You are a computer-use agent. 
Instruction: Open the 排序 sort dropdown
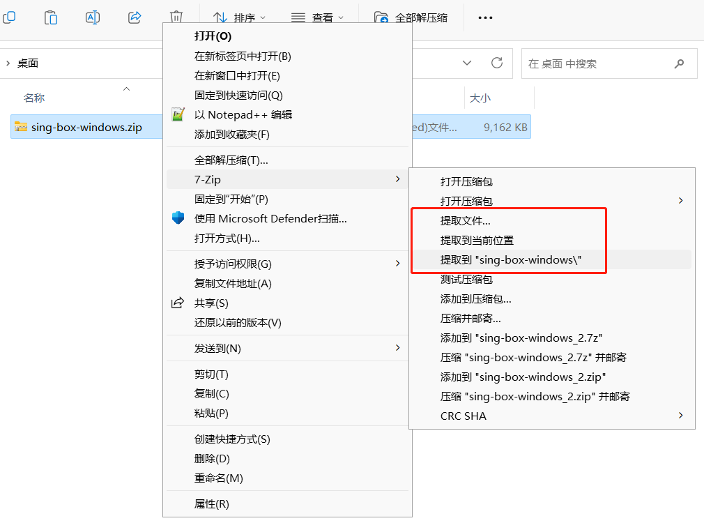[x=239, y=17]
